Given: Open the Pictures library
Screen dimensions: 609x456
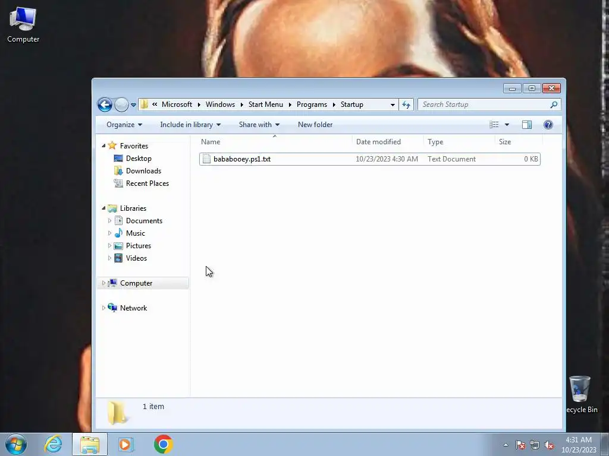Looking at the screenshot, I should pos(138,245).
